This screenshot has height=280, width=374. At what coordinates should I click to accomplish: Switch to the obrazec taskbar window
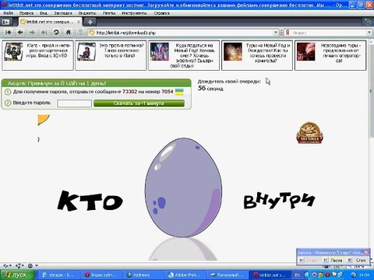coord(58,275)
